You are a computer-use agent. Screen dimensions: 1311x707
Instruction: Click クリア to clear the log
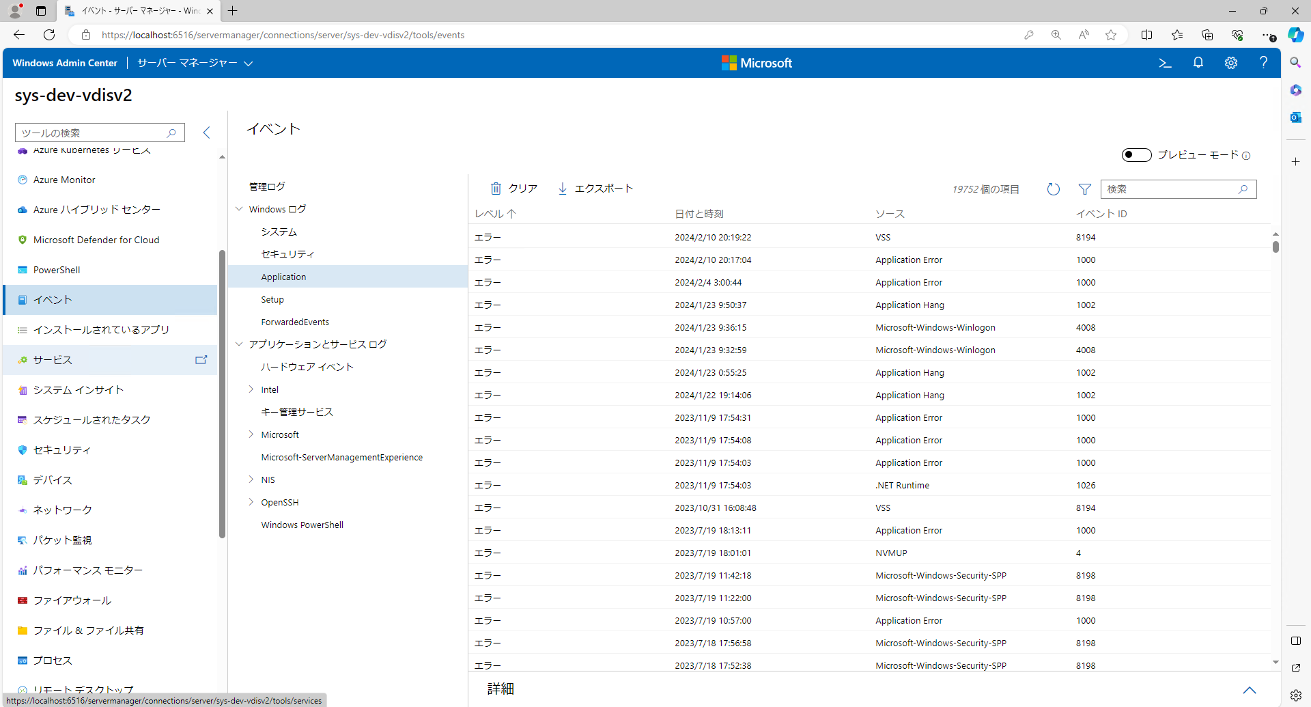tap(514, 189)
